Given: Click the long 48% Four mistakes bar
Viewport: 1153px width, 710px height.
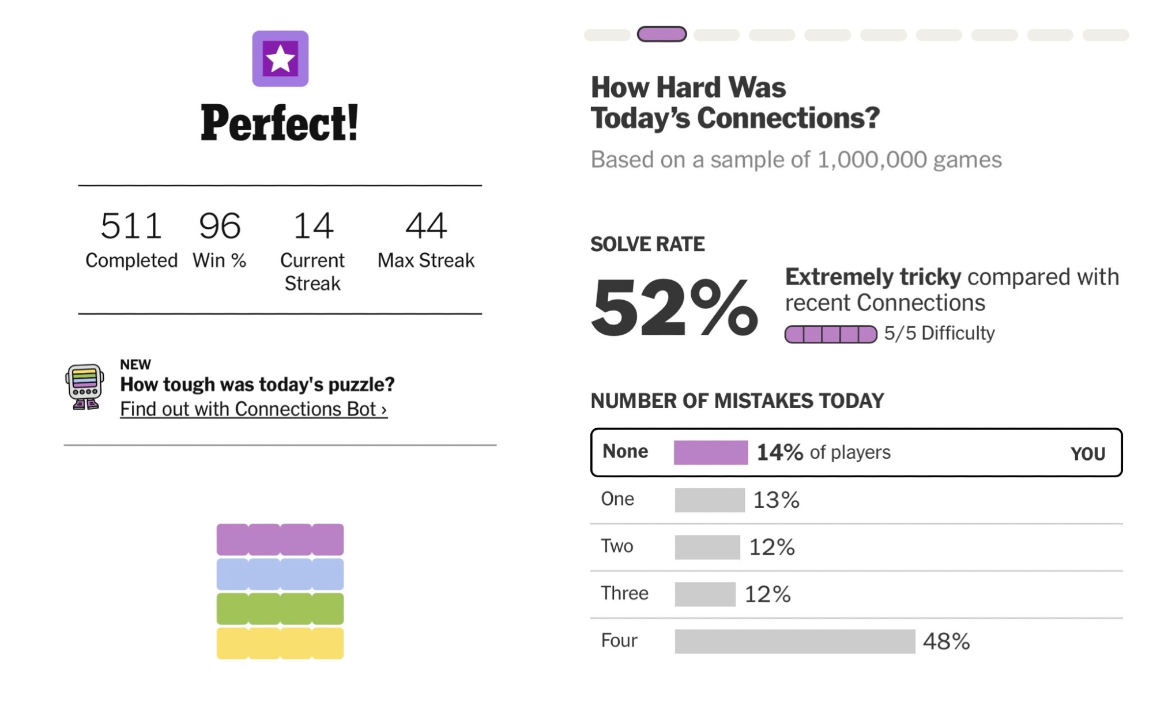Looking at the screenshot, I should point(794,641).
